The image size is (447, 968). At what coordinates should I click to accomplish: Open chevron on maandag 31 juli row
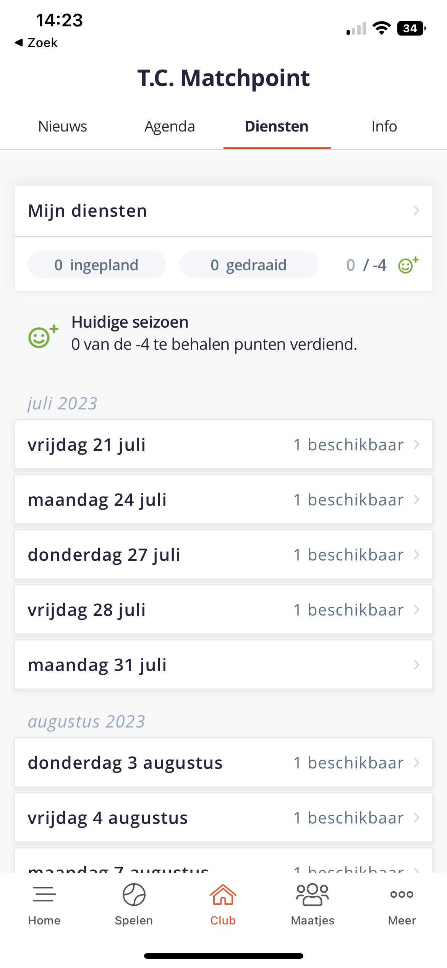(416, 665)
